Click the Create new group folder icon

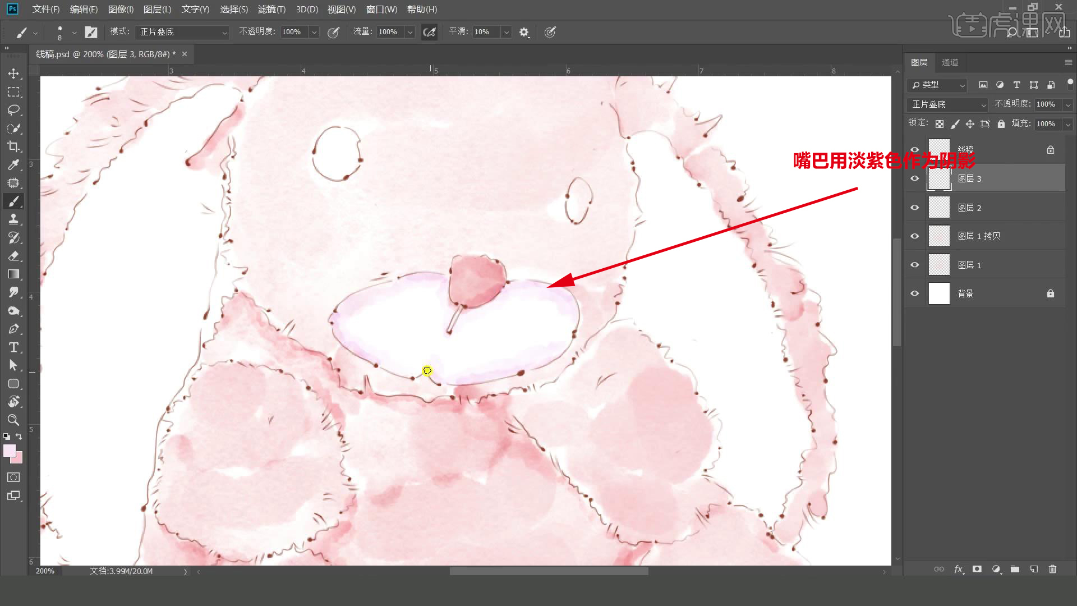point(1015,569)
